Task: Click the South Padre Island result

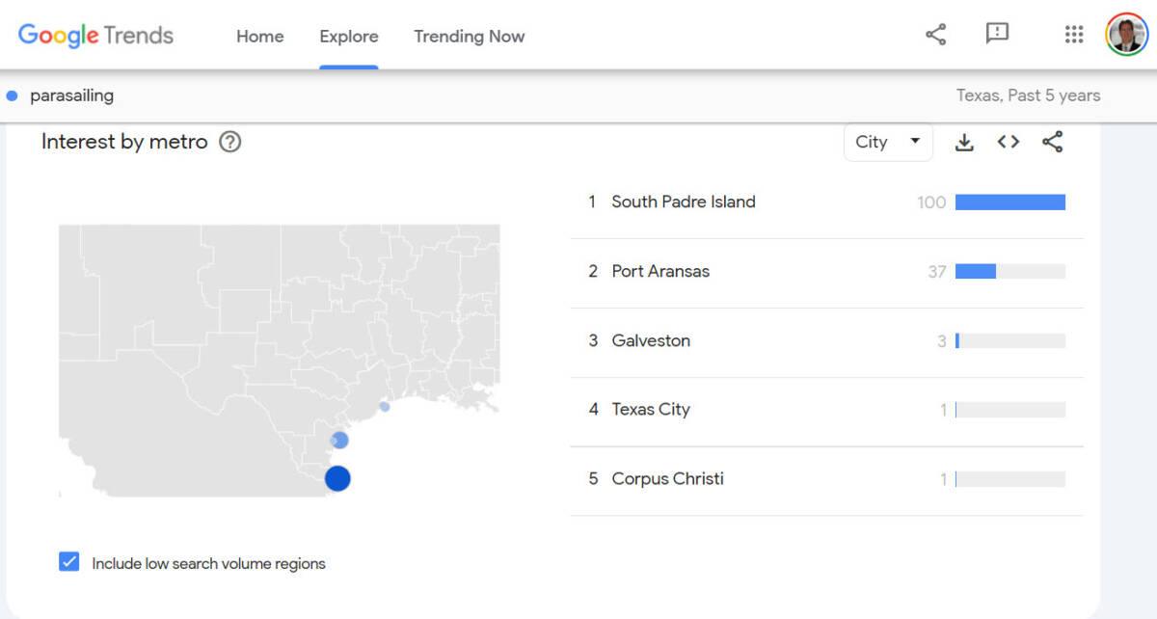Action: coord(683,202)
